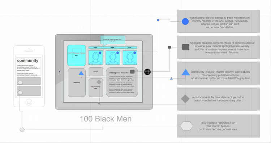Select profile thumbnail under needs tab

[x=113, y=58]
